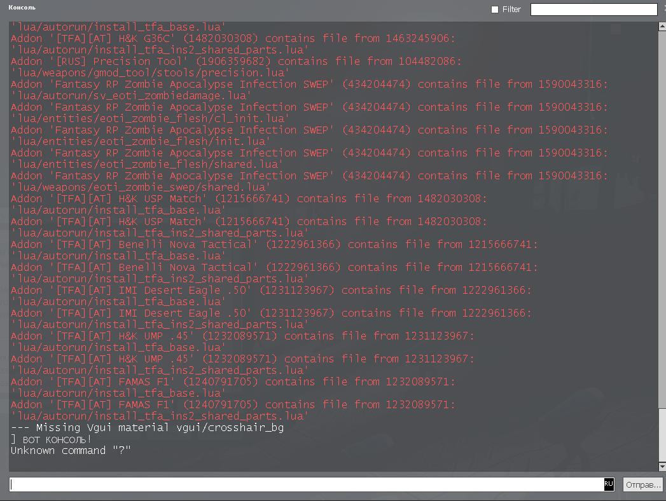
Task: Click the eoti_zombie_flesh/cl_init.lua line
Action: click(x=150, y=118)
